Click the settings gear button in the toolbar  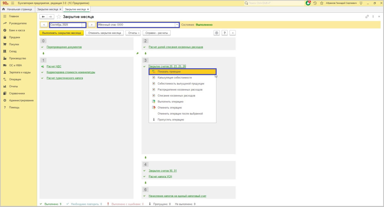(216, 33)
